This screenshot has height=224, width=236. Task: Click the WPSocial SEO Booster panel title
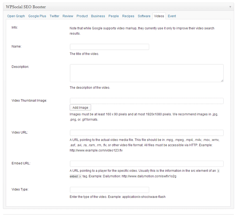coord(26,7)
